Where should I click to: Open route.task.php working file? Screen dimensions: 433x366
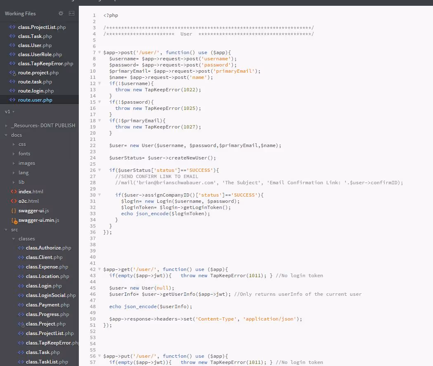(x=35, y=82)
